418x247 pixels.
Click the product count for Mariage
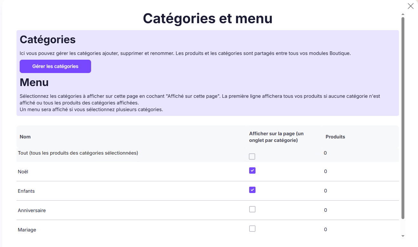[325, 229]
